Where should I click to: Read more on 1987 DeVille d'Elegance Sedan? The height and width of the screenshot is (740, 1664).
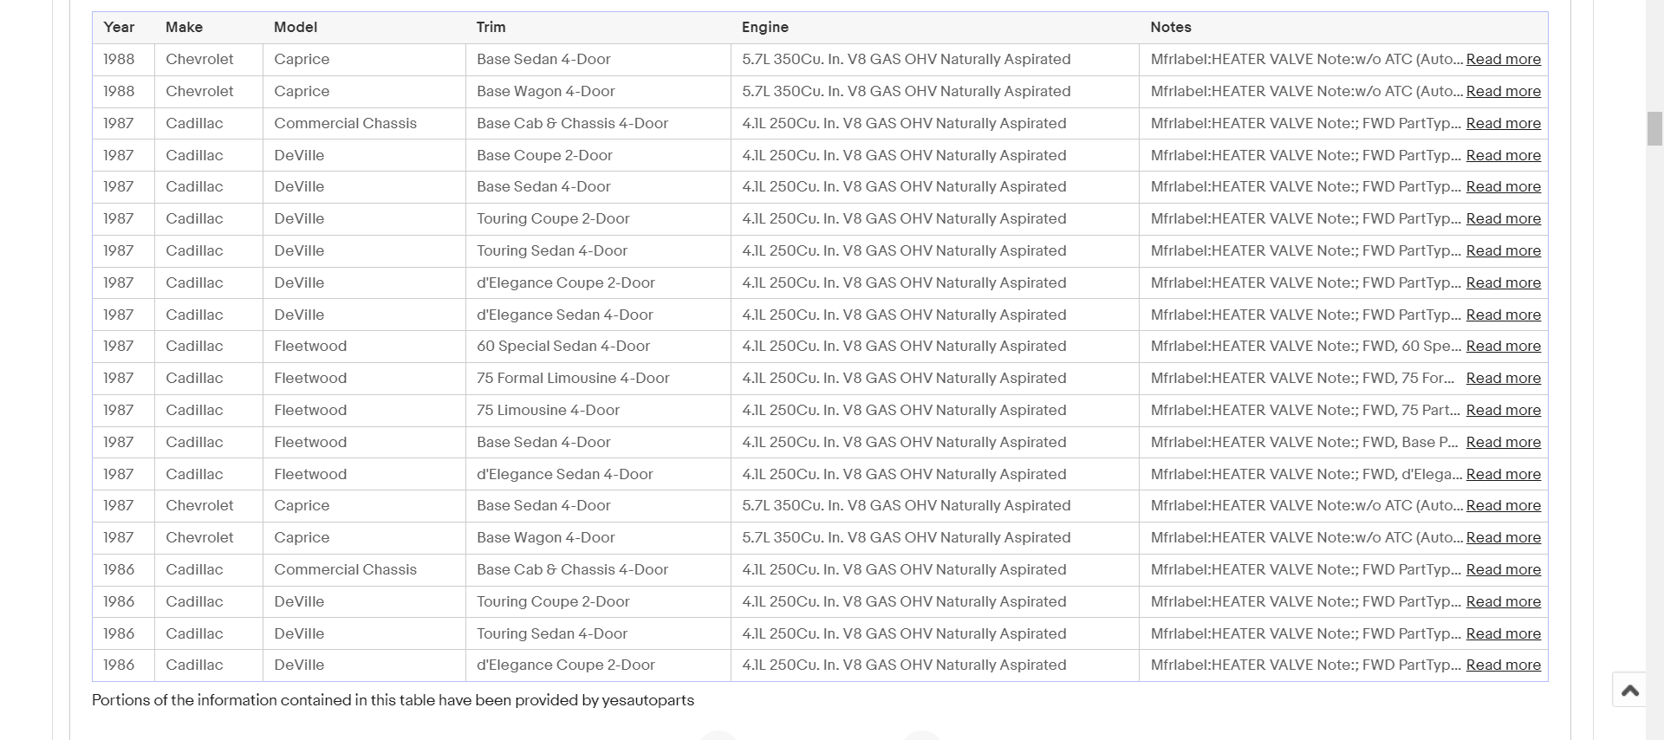click(1503, 315)
